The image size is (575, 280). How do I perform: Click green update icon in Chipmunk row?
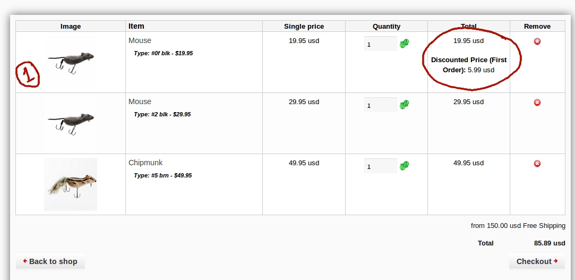tap(405, 166)
